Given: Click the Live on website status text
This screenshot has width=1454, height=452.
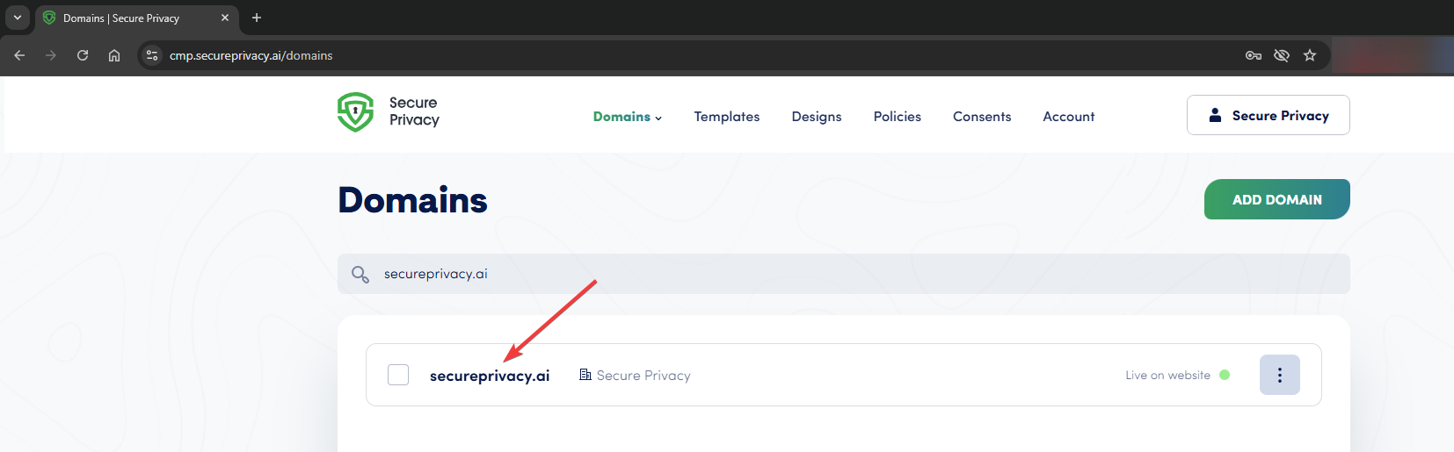Looking at the screenshot, I should coord(1168,375).
